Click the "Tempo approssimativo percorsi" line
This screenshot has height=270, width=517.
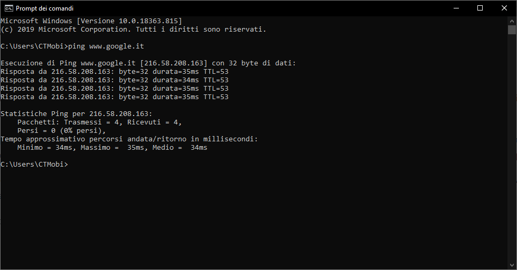pos(129,139)
